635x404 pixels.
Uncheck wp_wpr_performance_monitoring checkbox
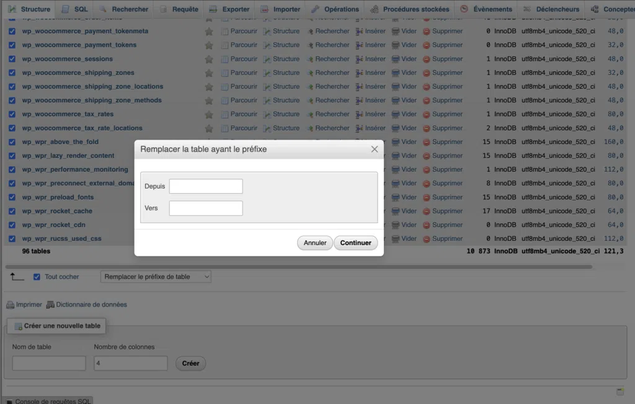(12, 170)
